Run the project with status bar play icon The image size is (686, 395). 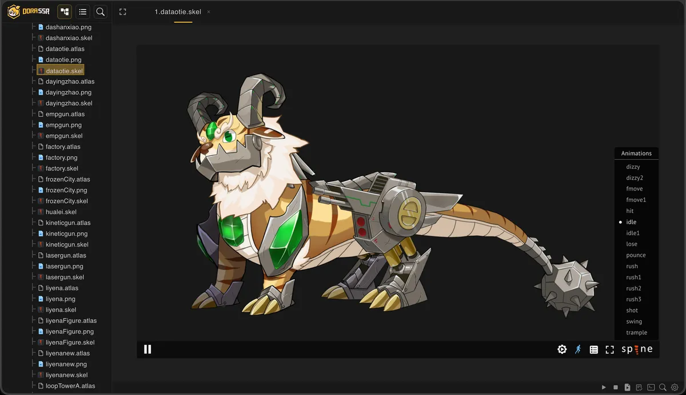tap(604, 387)
